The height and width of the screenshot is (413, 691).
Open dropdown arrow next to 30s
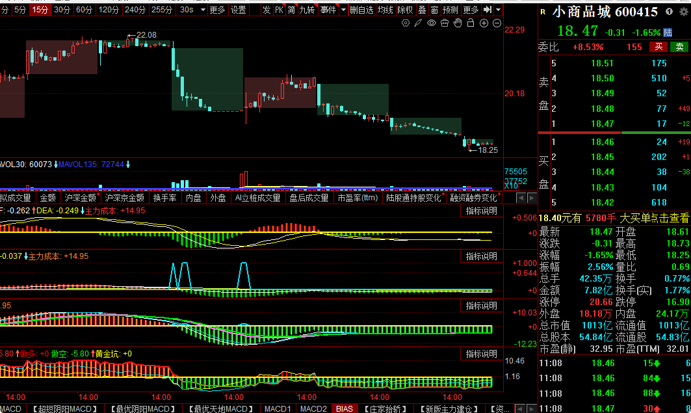[x=203, y=9]
